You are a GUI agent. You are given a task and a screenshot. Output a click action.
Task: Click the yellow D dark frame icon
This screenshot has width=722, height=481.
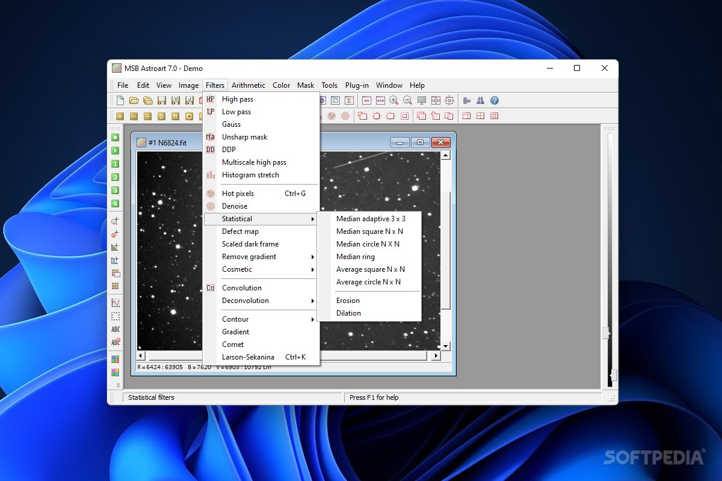162,116
